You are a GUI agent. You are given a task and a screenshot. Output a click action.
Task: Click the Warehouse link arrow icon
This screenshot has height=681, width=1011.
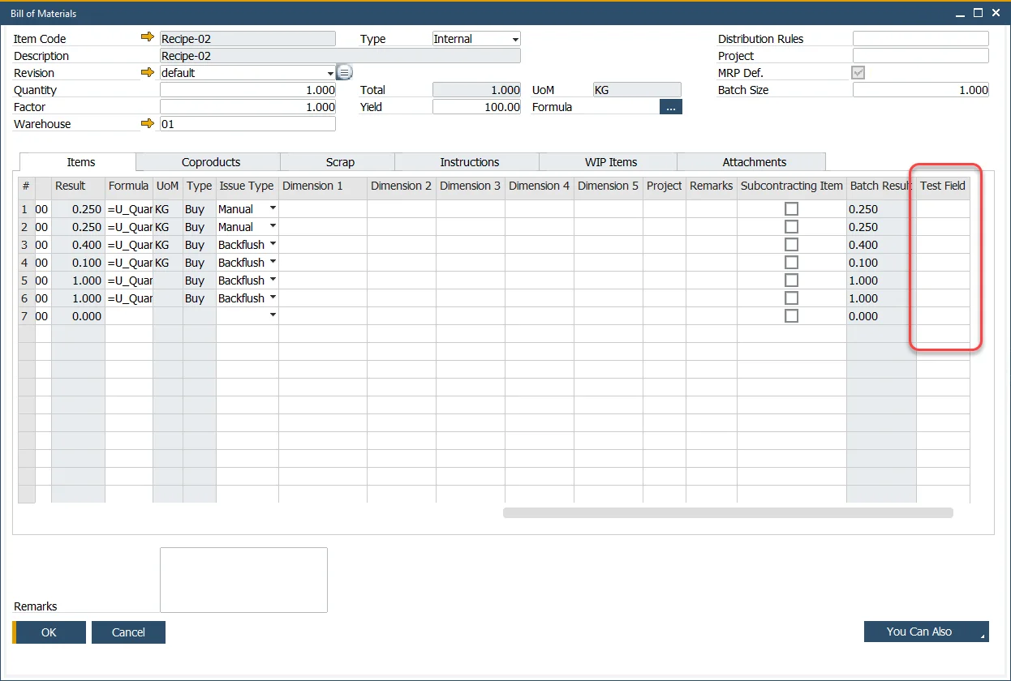(147, 123)
